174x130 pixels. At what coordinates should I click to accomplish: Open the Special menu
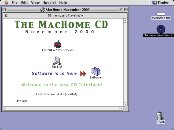49,2
